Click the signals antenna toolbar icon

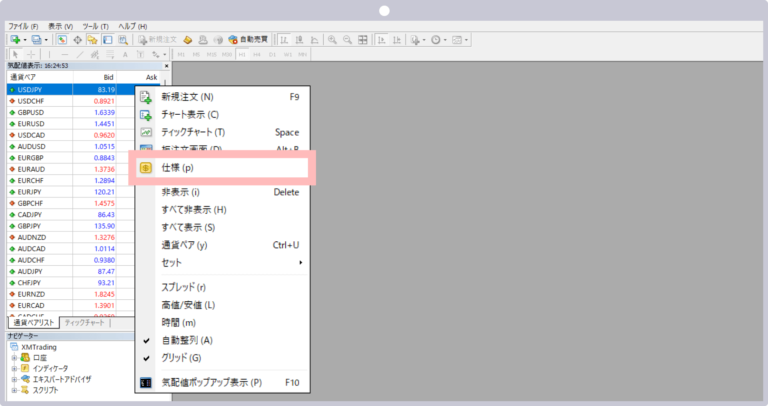(x=218, y=40)
